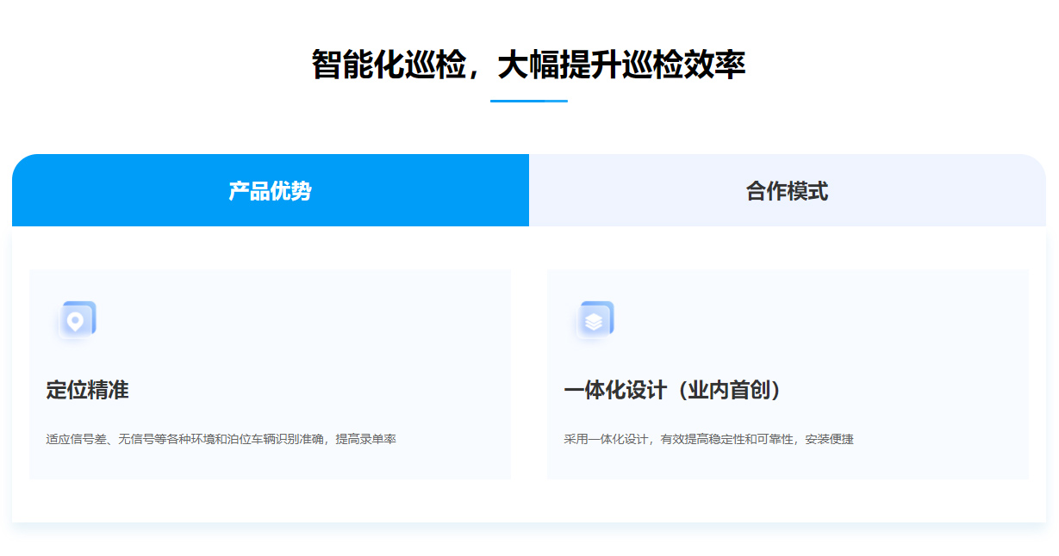Click the phrase 有效提高稳定性和可靠性

(x=726, y=439)
